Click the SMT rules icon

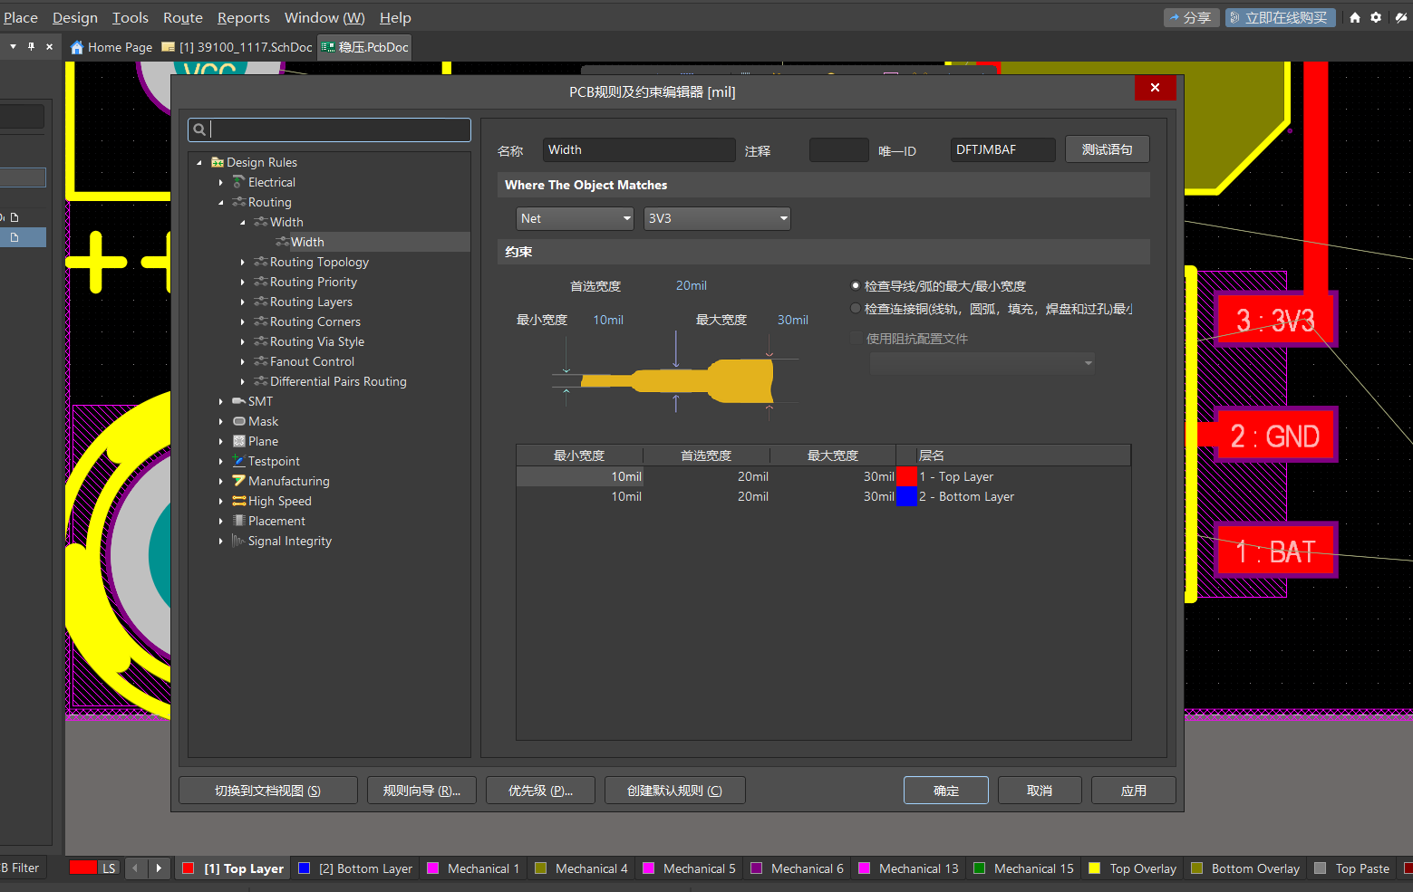pos(237,401)
